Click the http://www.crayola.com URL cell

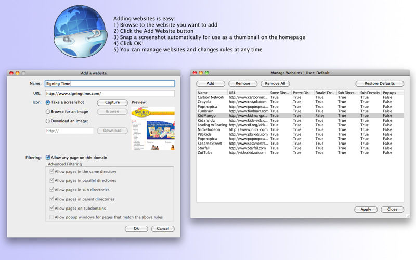point(248,102)
